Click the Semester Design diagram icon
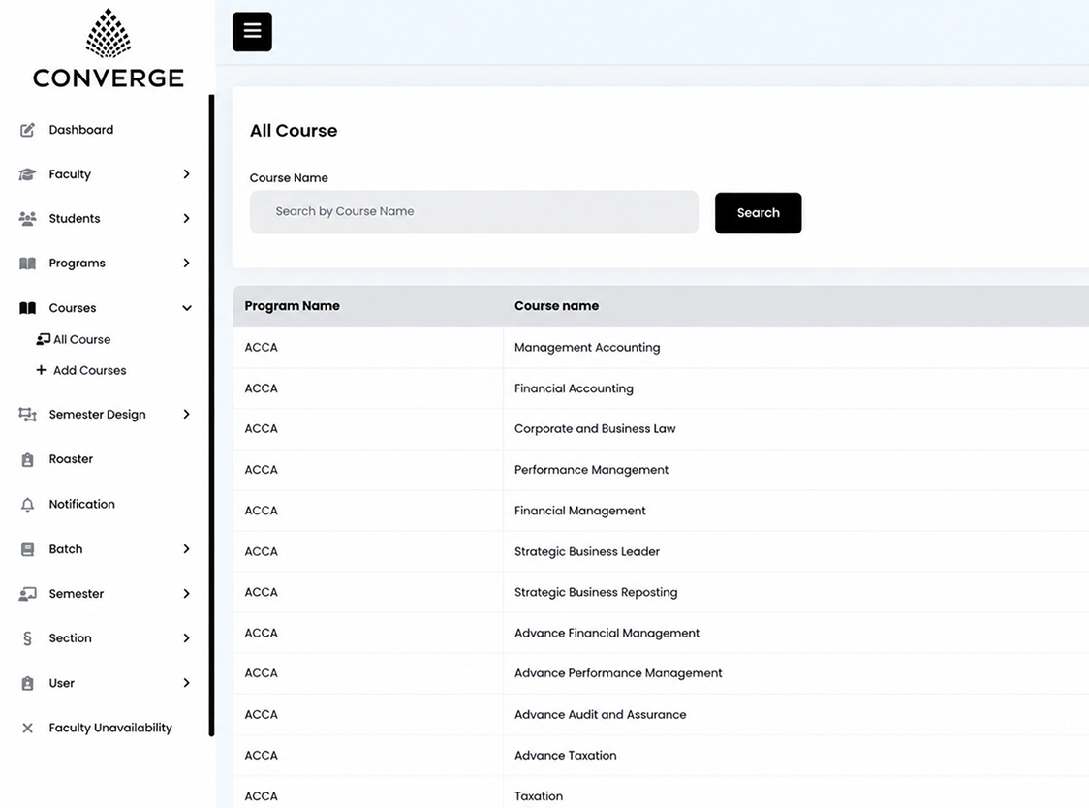The image size is (1089, 808). (27, 415)
